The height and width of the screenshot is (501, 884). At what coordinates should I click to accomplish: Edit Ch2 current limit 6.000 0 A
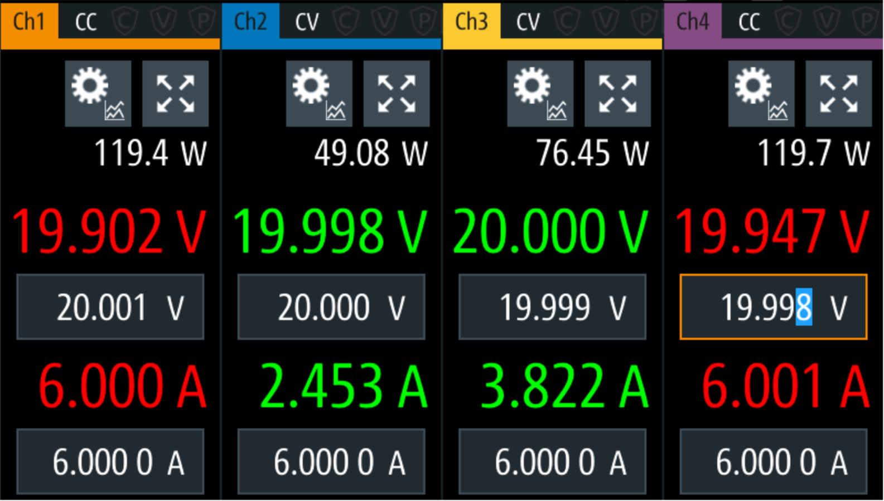tap(331, 461)
